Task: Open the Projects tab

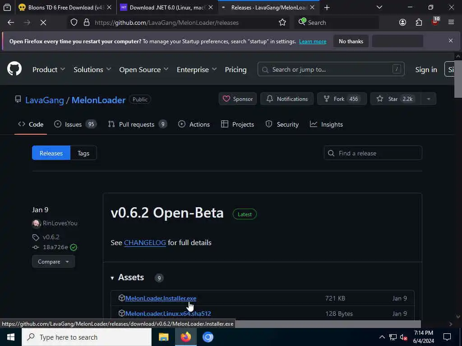Action: tap(237, 124)
